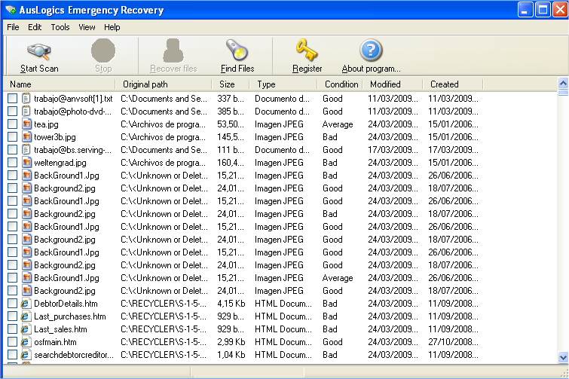Click the JPEG icon beside tea.jpg
The image size is (569, 379).
pyautogui.click(x=26, y=124)
